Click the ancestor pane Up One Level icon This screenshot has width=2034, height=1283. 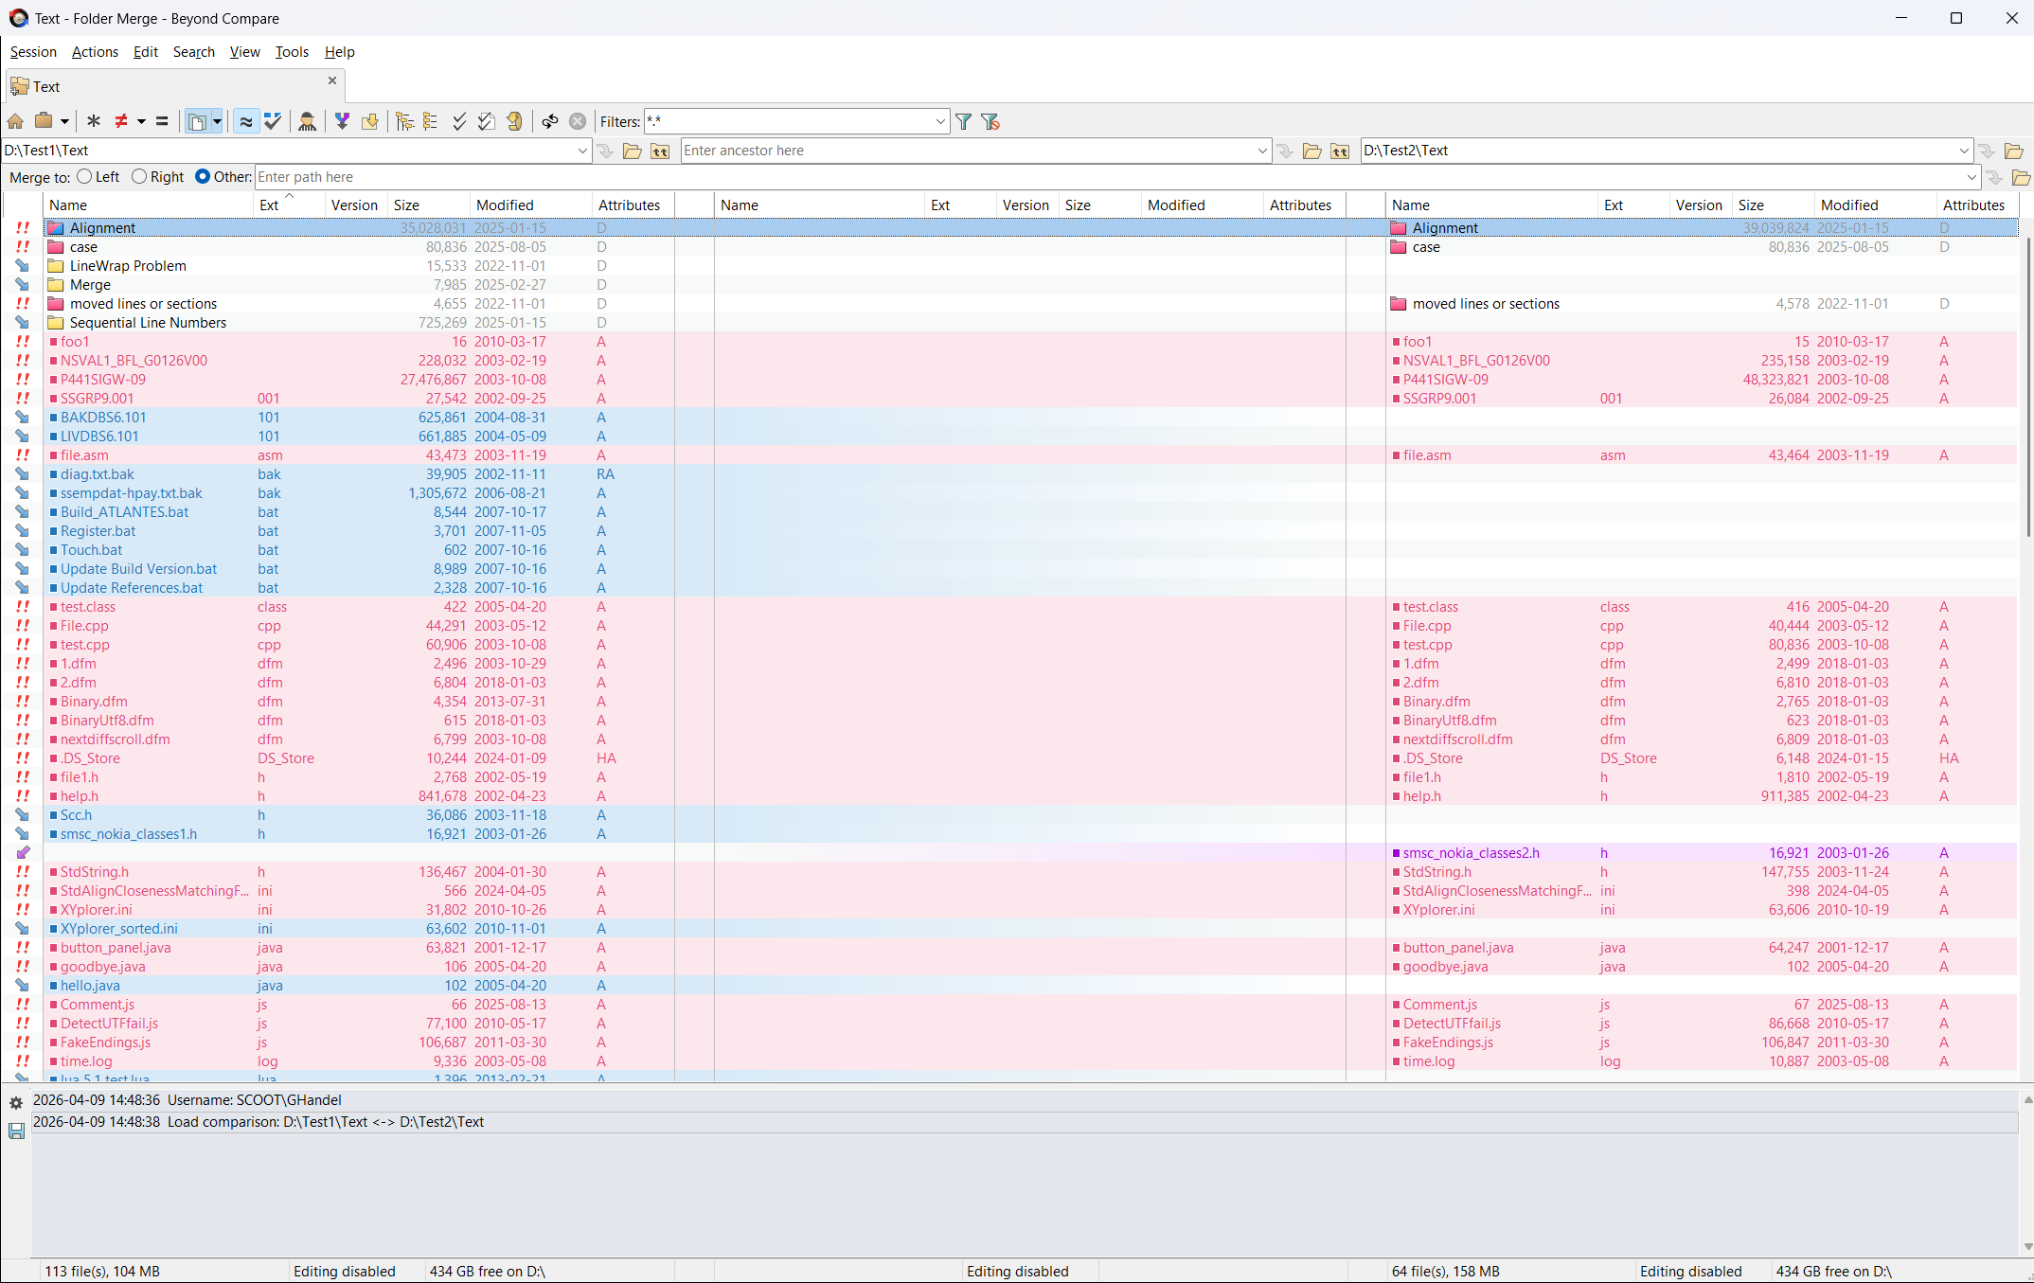(1340, 151)
